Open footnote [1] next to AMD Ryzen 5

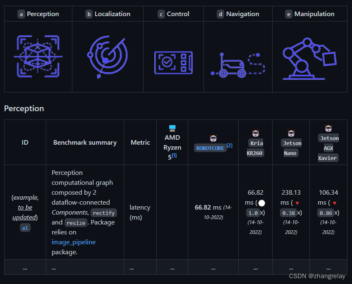(174, 155)
